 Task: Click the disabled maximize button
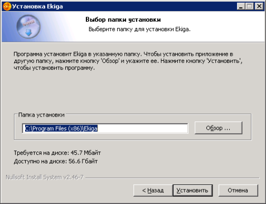click(250, 7)
